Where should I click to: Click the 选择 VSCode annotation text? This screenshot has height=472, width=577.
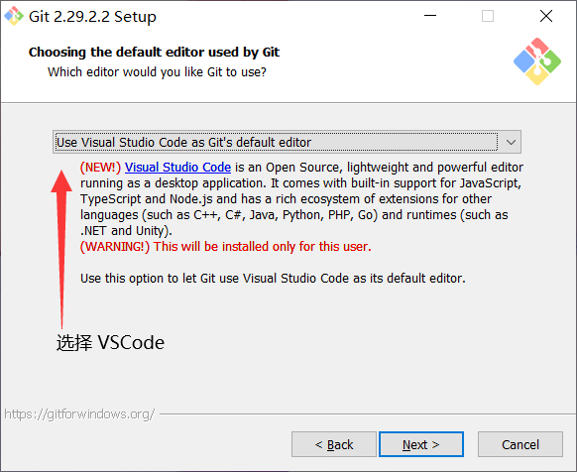pos(110,343)
